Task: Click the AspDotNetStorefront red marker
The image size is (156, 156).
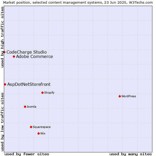Action: coord(5,84)
